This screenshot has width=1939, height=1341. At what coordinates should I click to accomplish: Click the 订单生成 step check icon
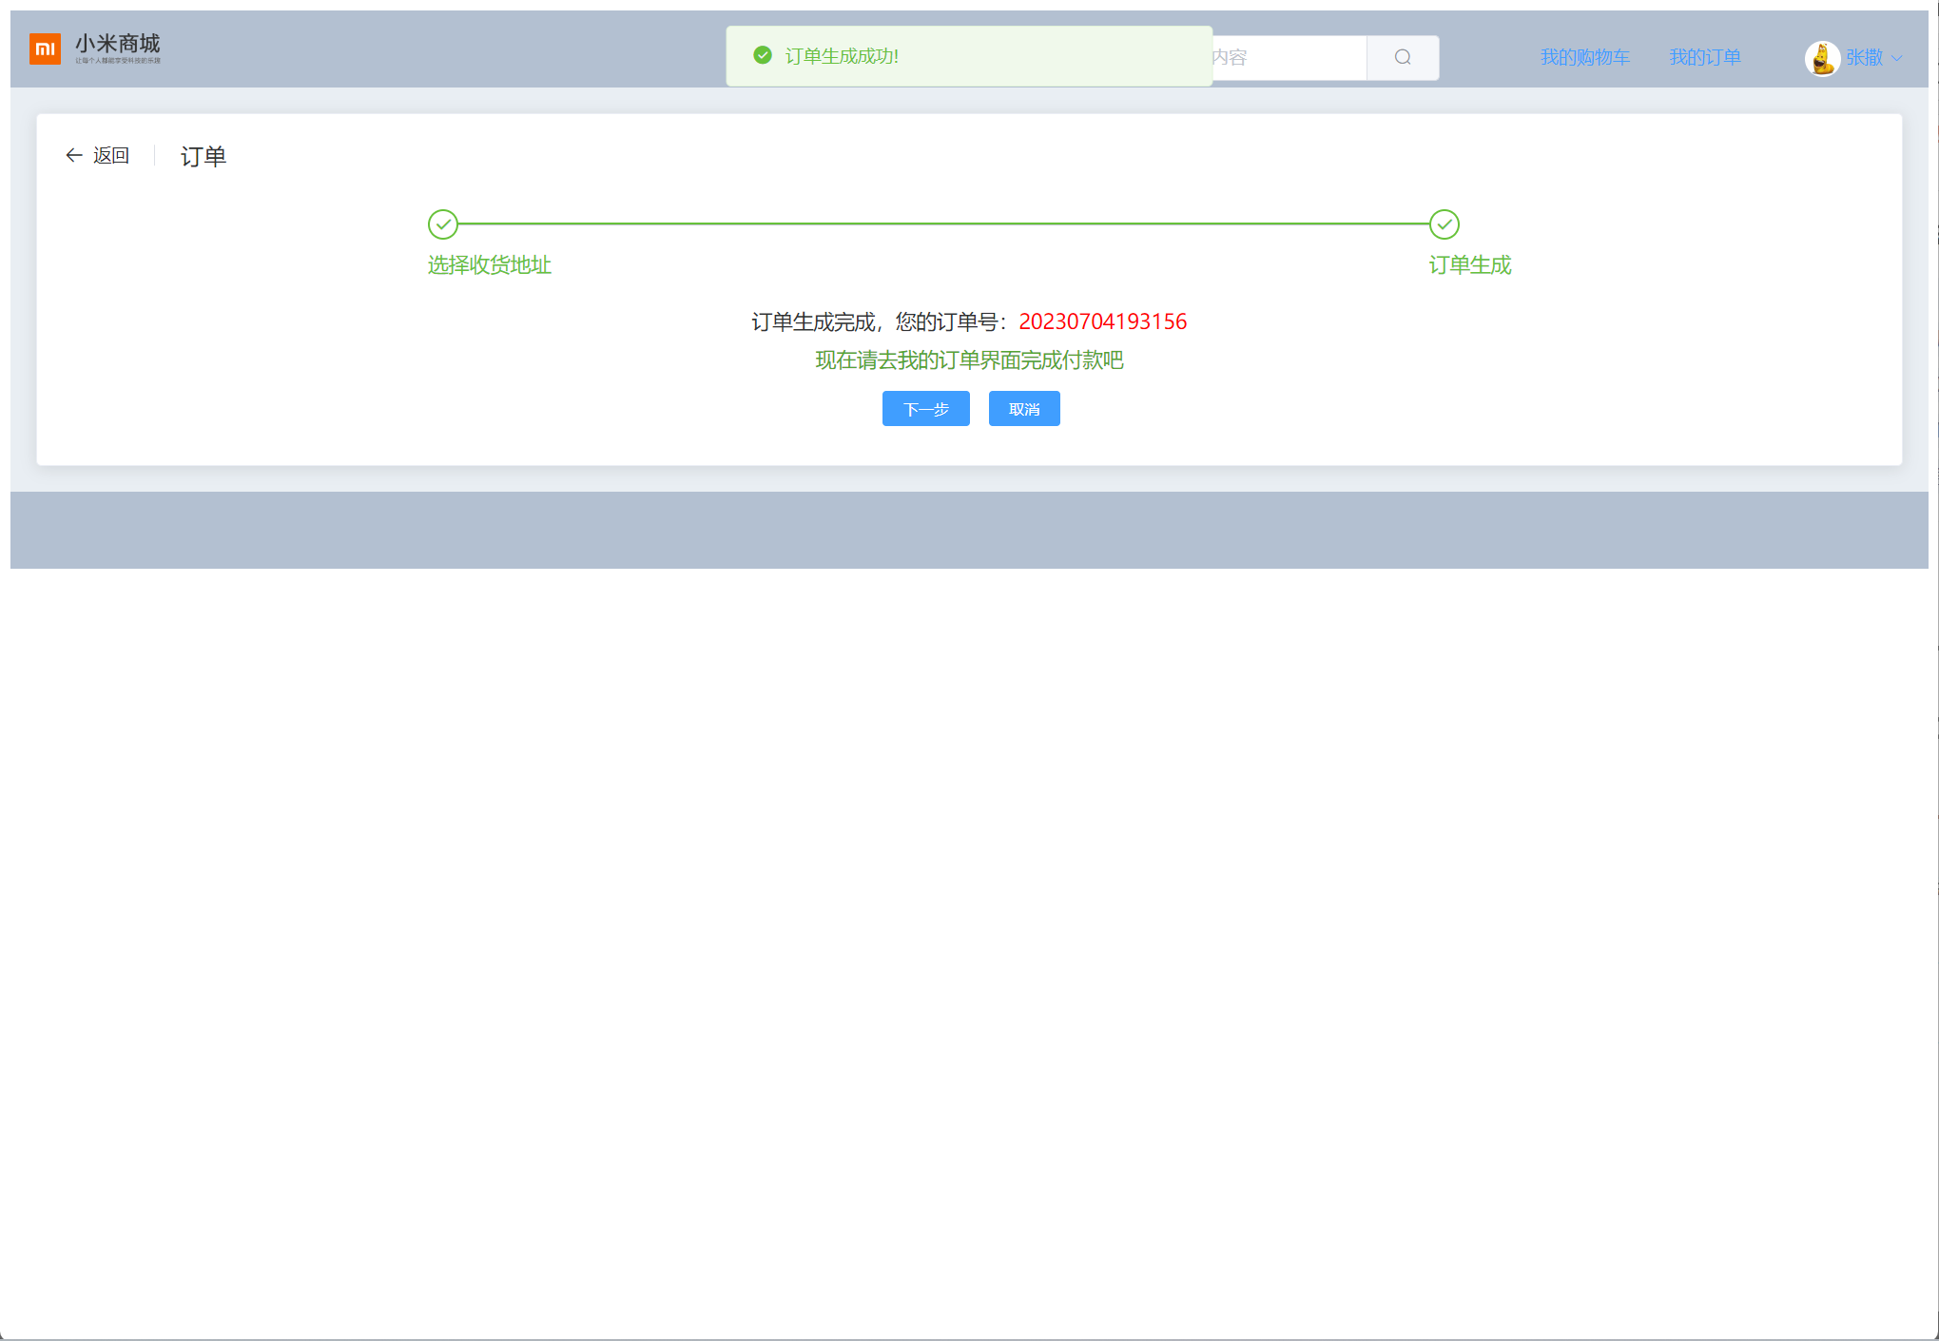tap(1444, 224)
